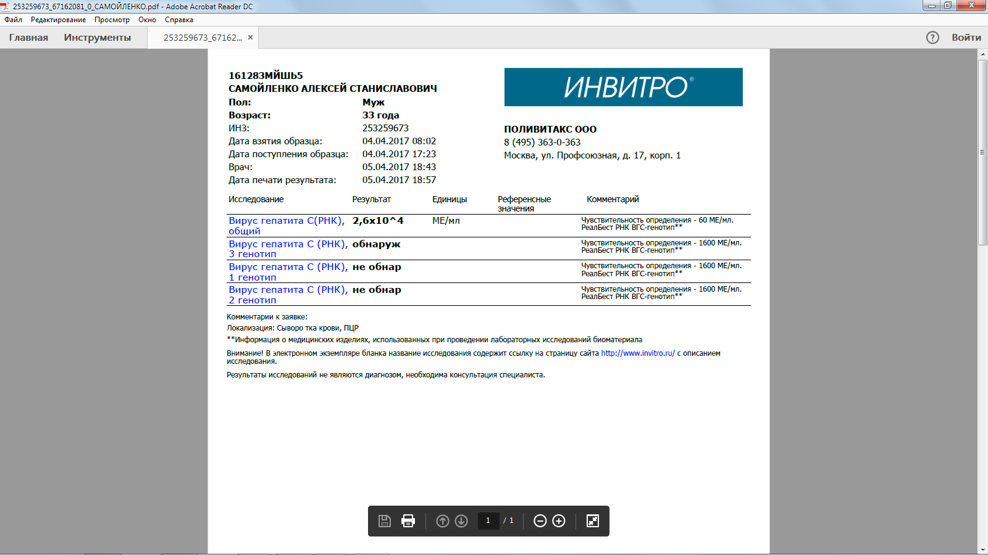Switch to the Инструменты tab
The height and width of the screenshot is (555, 988).
(x=97, y=38)
